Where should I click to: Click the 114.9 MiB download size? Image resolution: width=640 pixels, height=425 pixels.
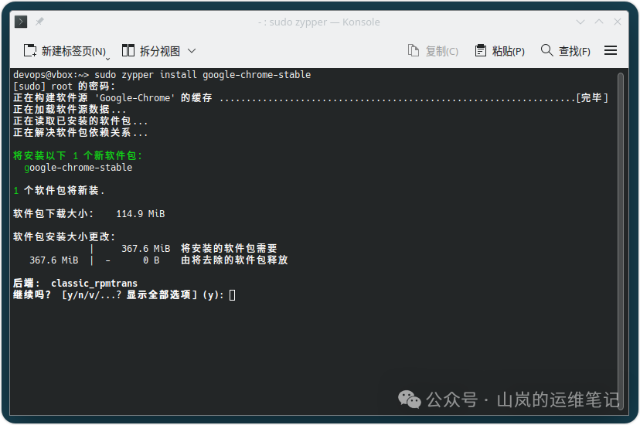[141, 214]
